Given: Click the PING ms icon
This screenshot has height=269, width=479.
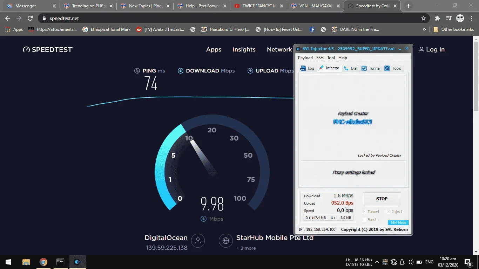Looking at the screenshot, I should [137, 71].
